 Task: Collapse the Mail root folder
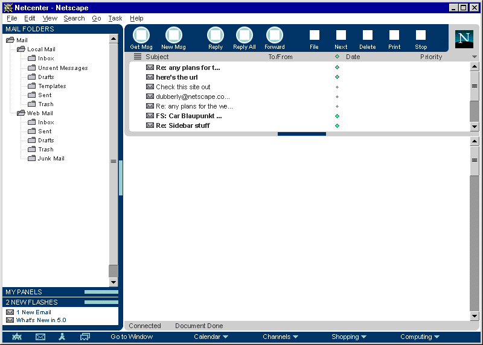(x=10, y=40)
